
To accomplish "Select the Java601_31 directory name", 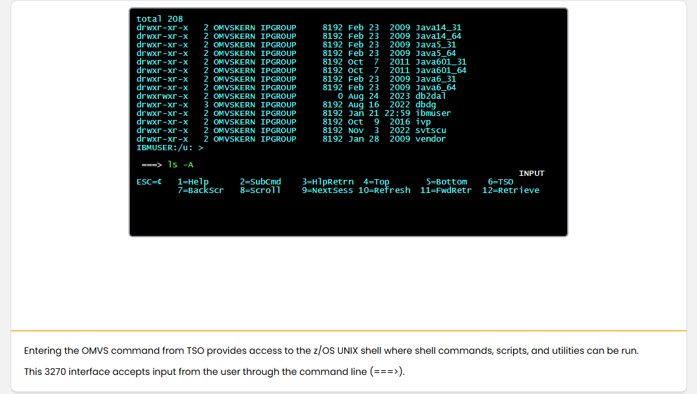I will click(x=441, y=62).
